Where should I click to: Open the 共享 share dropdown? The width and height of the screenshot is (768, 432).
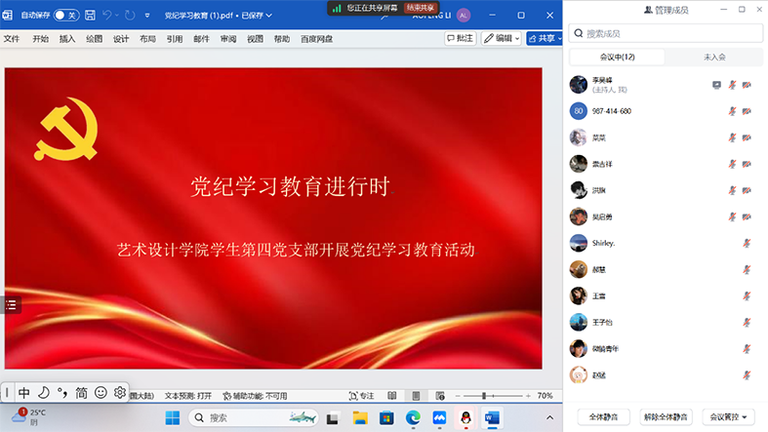click(x=545, y=38)
